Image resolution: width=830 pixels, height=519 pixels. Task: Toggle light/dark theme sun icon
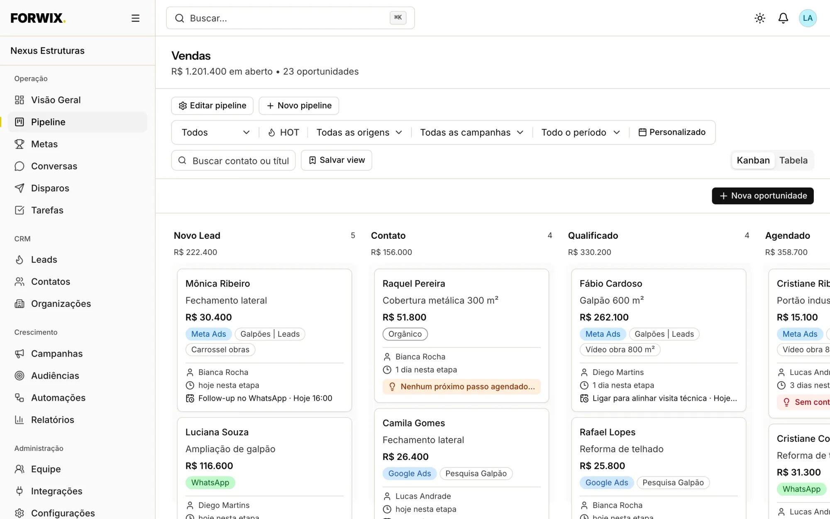pyautogui.click(x=760, y=18)
